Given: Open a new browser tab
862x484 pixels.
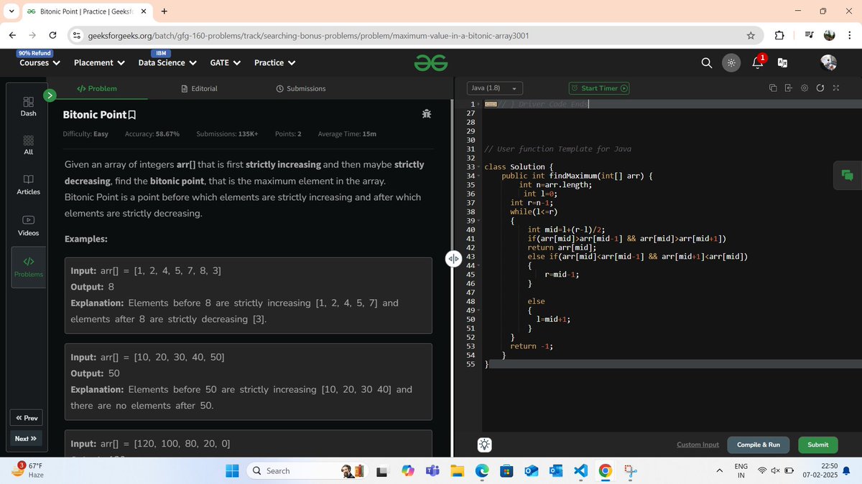Looking at the screenshot, I should coord(164,11).
